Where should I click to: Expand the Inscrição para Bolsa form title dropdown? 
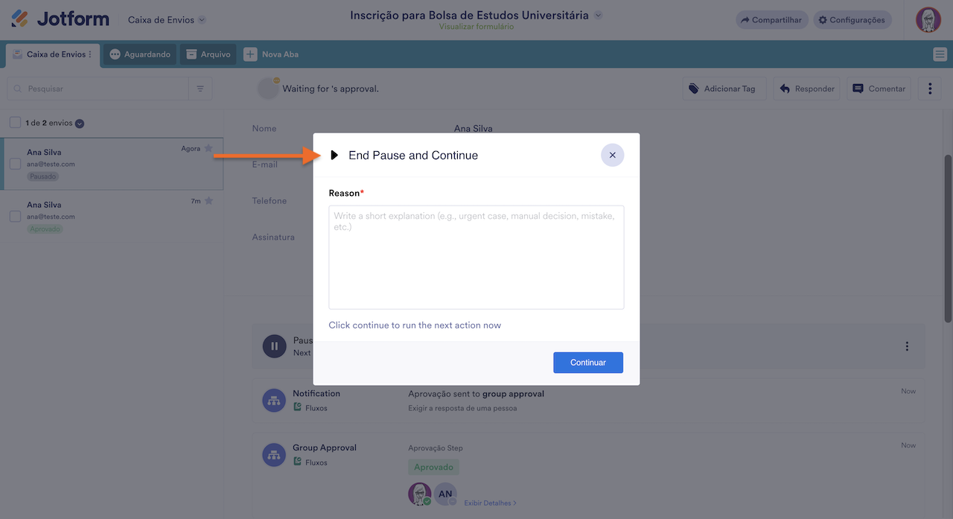[x=598, y=13]
